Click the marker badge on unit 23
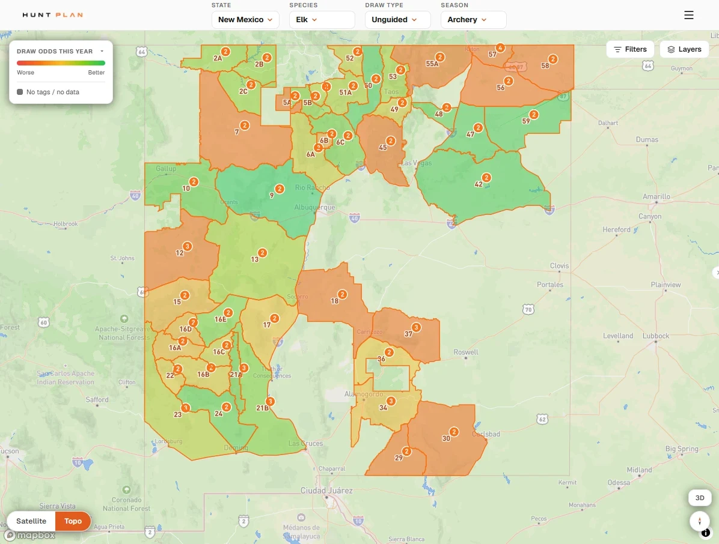 (186, 408)
